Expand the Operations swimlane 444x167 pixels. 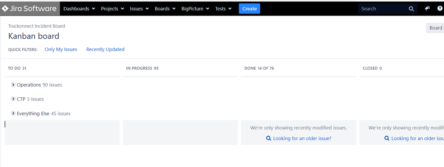13,84
